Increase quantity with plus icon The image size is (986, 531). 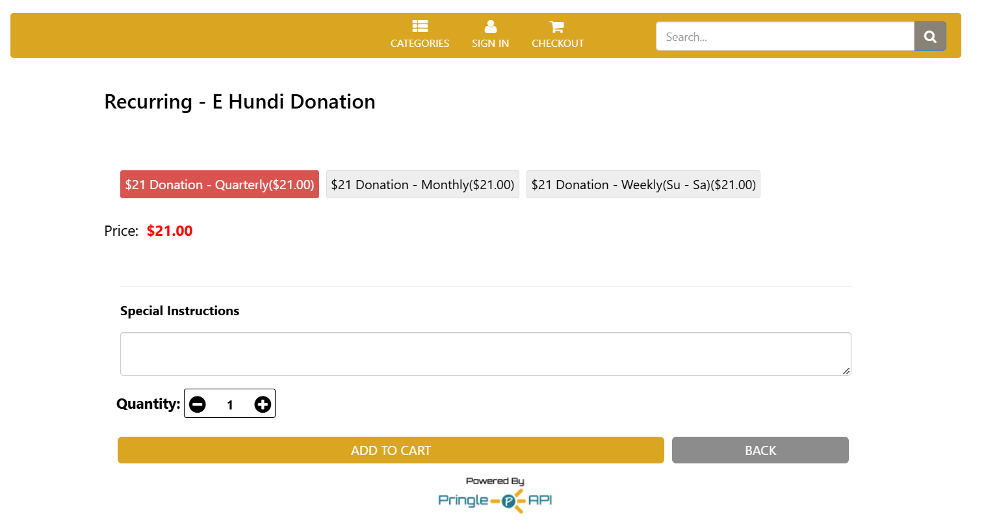(x=263, y=404)
